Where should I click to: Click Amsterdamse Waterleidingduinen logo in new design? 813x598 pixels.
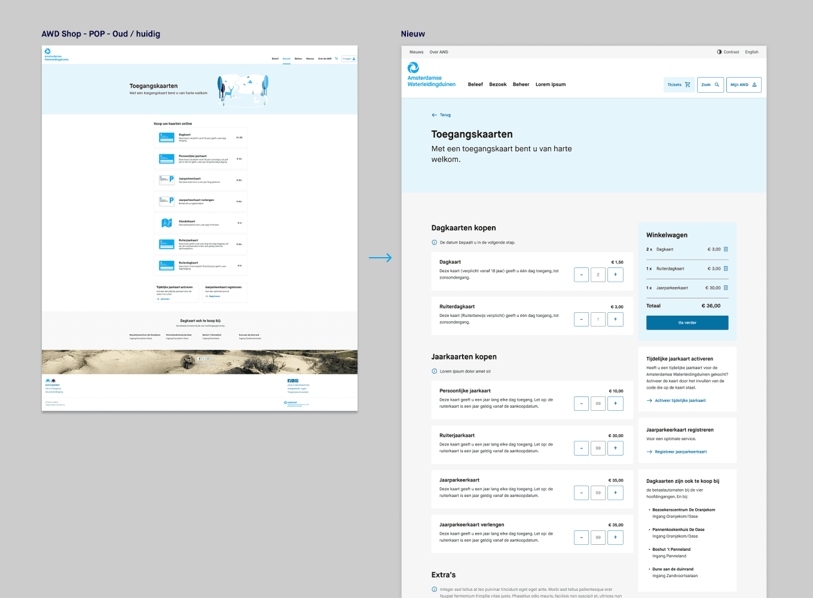coord(431,75)
